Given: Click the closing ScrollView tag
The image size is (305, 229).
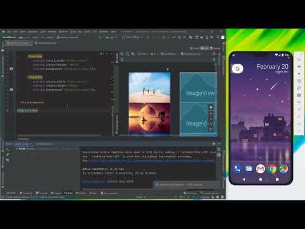Looking at the screenshot, I should [x=27, y=111].
